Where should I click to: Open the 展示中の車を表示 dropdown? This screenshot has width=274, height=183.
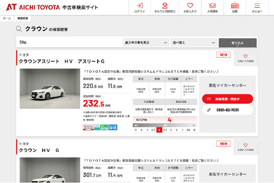(146, 42)
